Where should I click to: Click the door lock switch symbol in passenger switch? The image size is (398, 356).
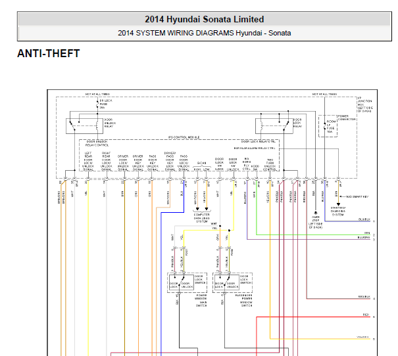click(x=227, y=282)
